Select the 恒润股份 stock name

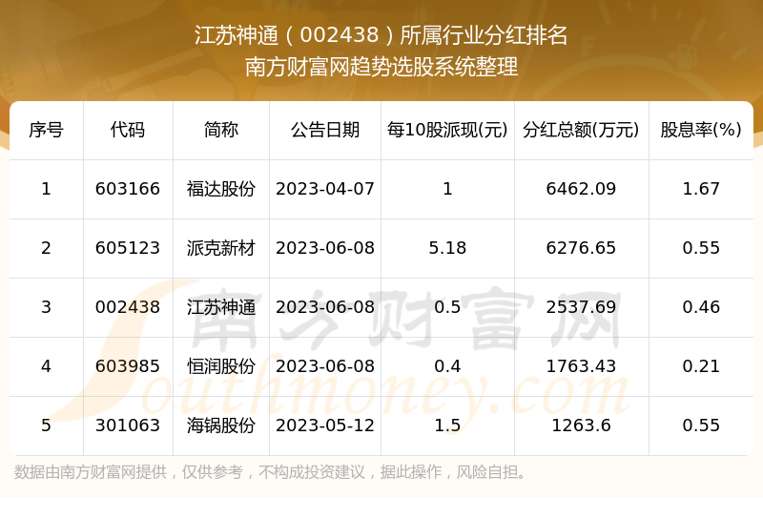point(221,366)
